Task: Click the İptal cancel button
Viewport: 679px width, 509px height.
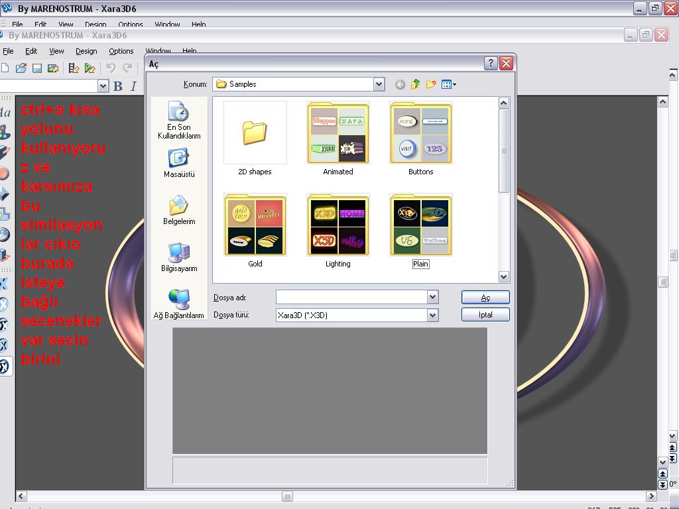Action: pos(485,315)
